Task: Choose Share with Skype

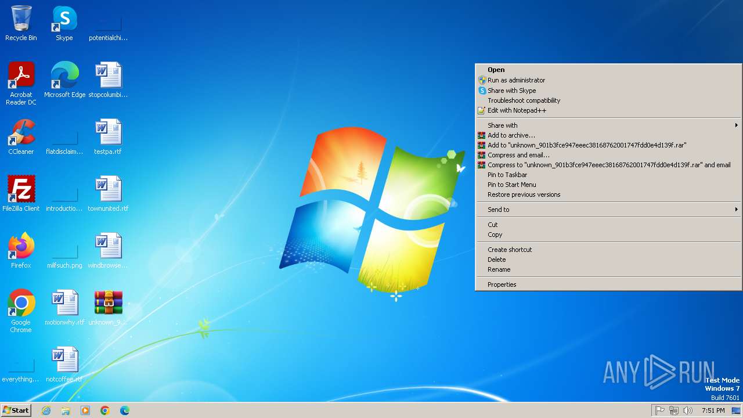Action: [x=608, y=91]
